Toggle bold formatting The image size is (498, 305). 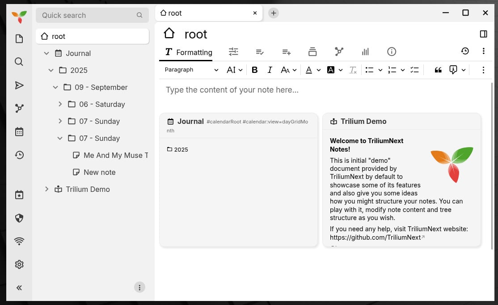point(255,70)
